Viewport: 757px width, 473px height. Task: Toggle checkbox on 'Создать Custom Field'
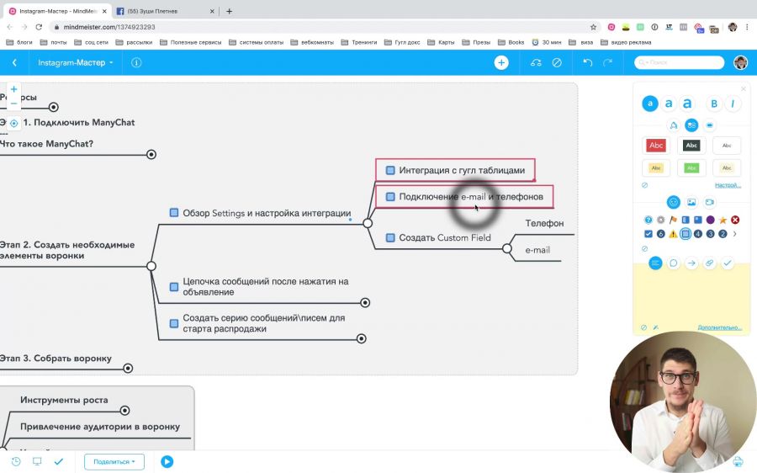point(390,238)
